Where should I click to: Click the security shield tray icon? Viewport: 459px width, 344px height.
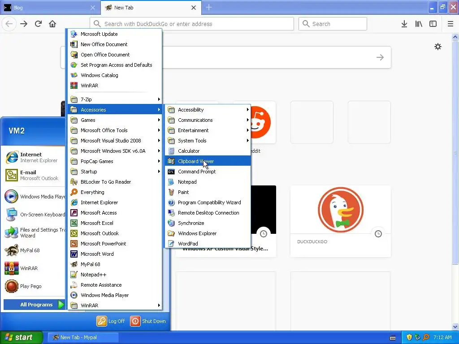coord(409,337)
